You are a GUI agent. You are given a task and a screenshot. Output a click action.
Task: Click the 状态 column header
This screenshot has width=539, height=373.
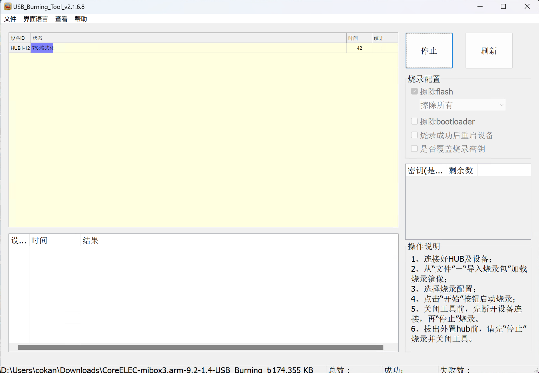(x=188, y=38)
